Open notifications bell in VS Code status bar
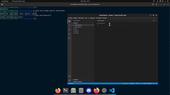170x95 pixels. [x=156, y=83]
